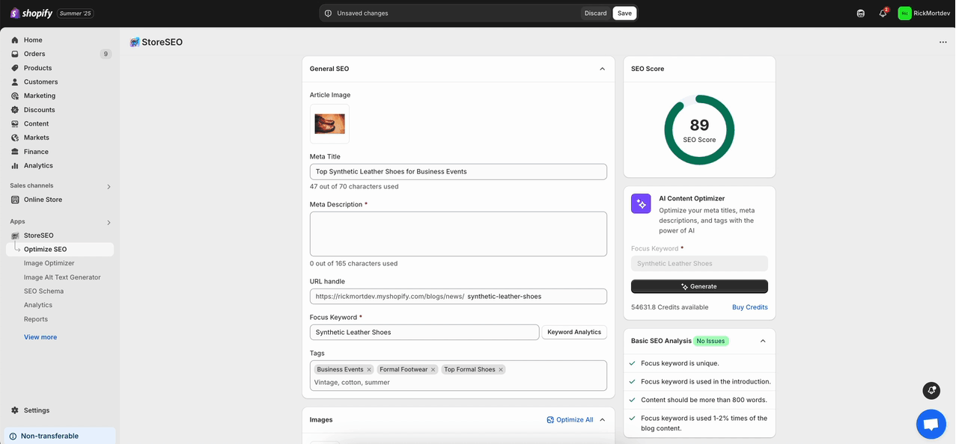Click the dark round icon above the chat bubble
This screenshot has height=444, width=956.
931,390
